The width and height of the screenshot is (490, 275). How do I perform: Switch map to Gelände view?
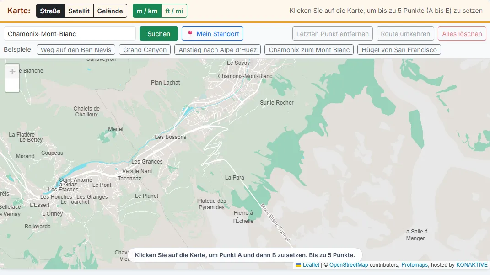(x=110, y=11)
